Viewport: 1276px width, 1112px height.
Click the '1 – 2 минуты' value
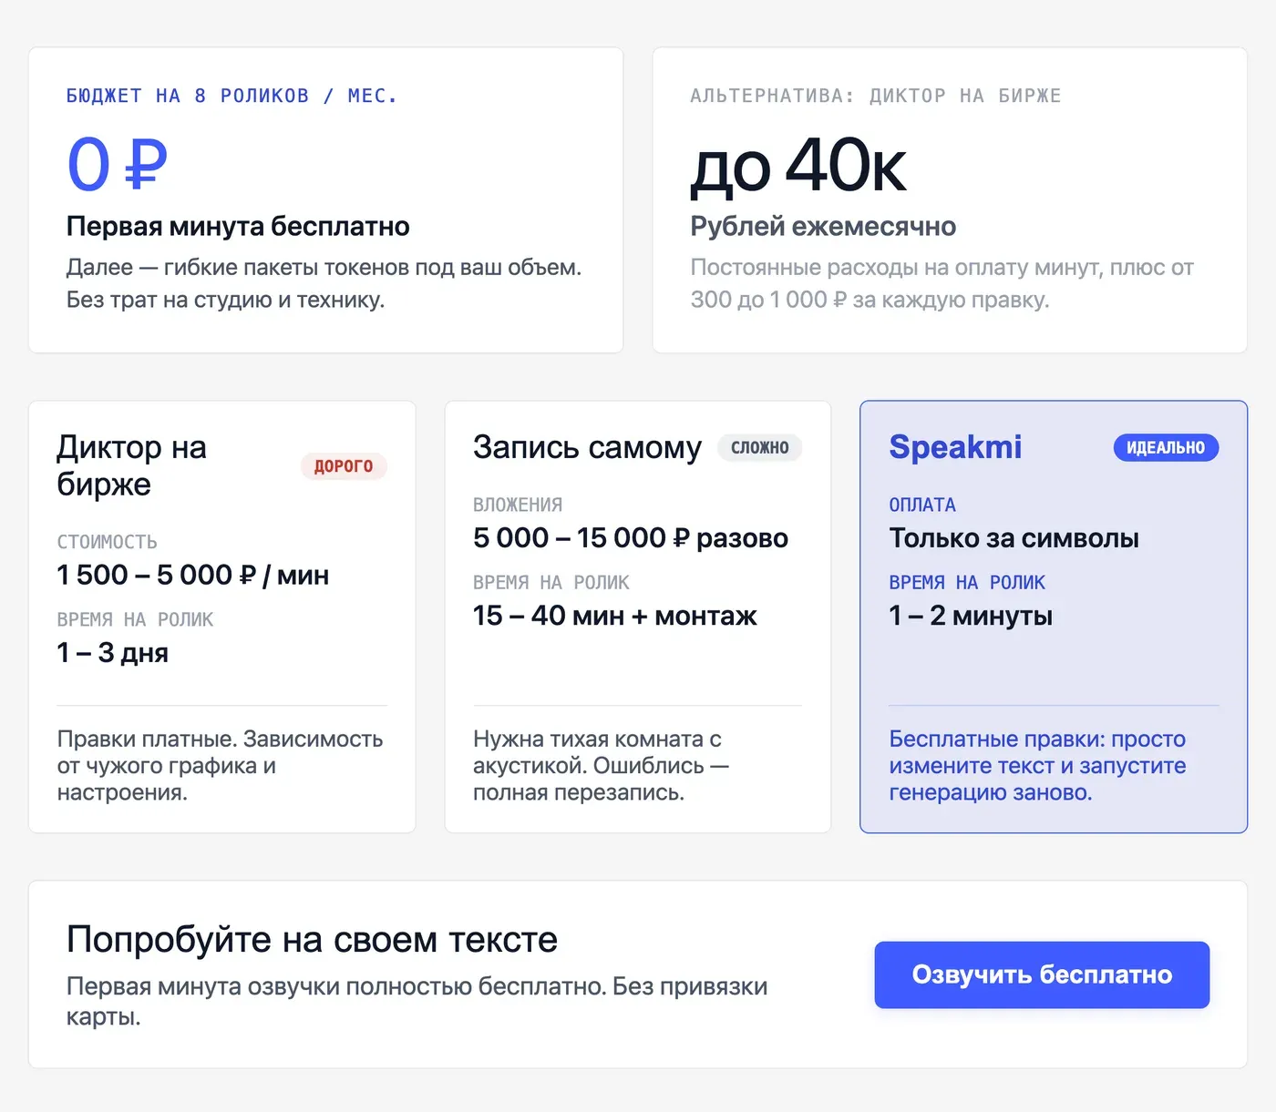pos(971,616)
